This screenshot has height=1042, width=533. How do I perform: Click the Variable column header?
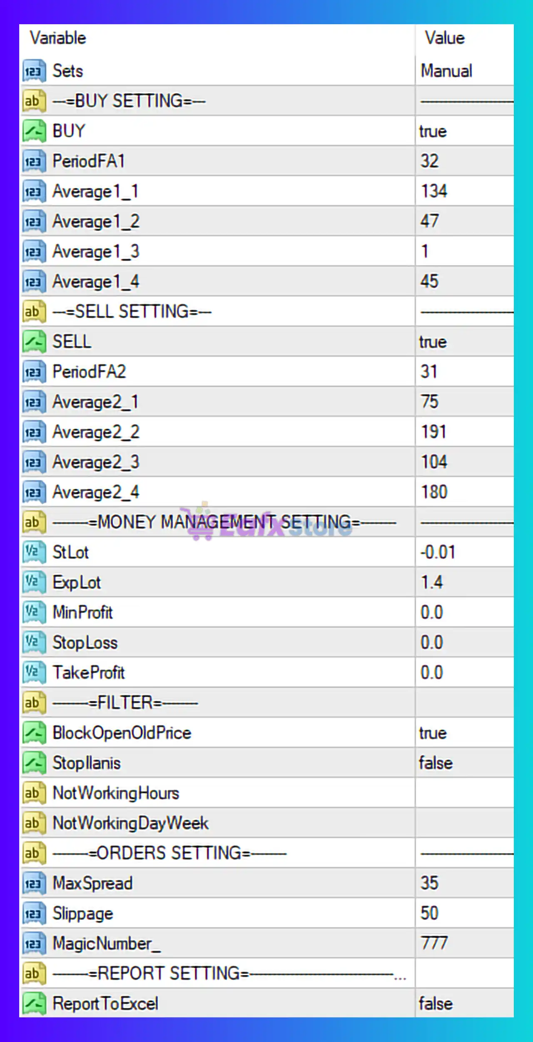click(58, 38)
